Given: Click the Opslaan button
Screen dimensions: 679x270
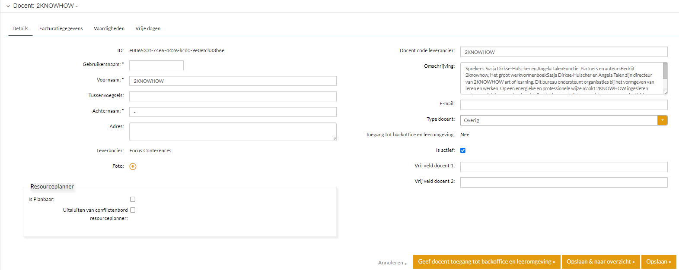Looking at the screenshot, I should click(x=658, y=262).
